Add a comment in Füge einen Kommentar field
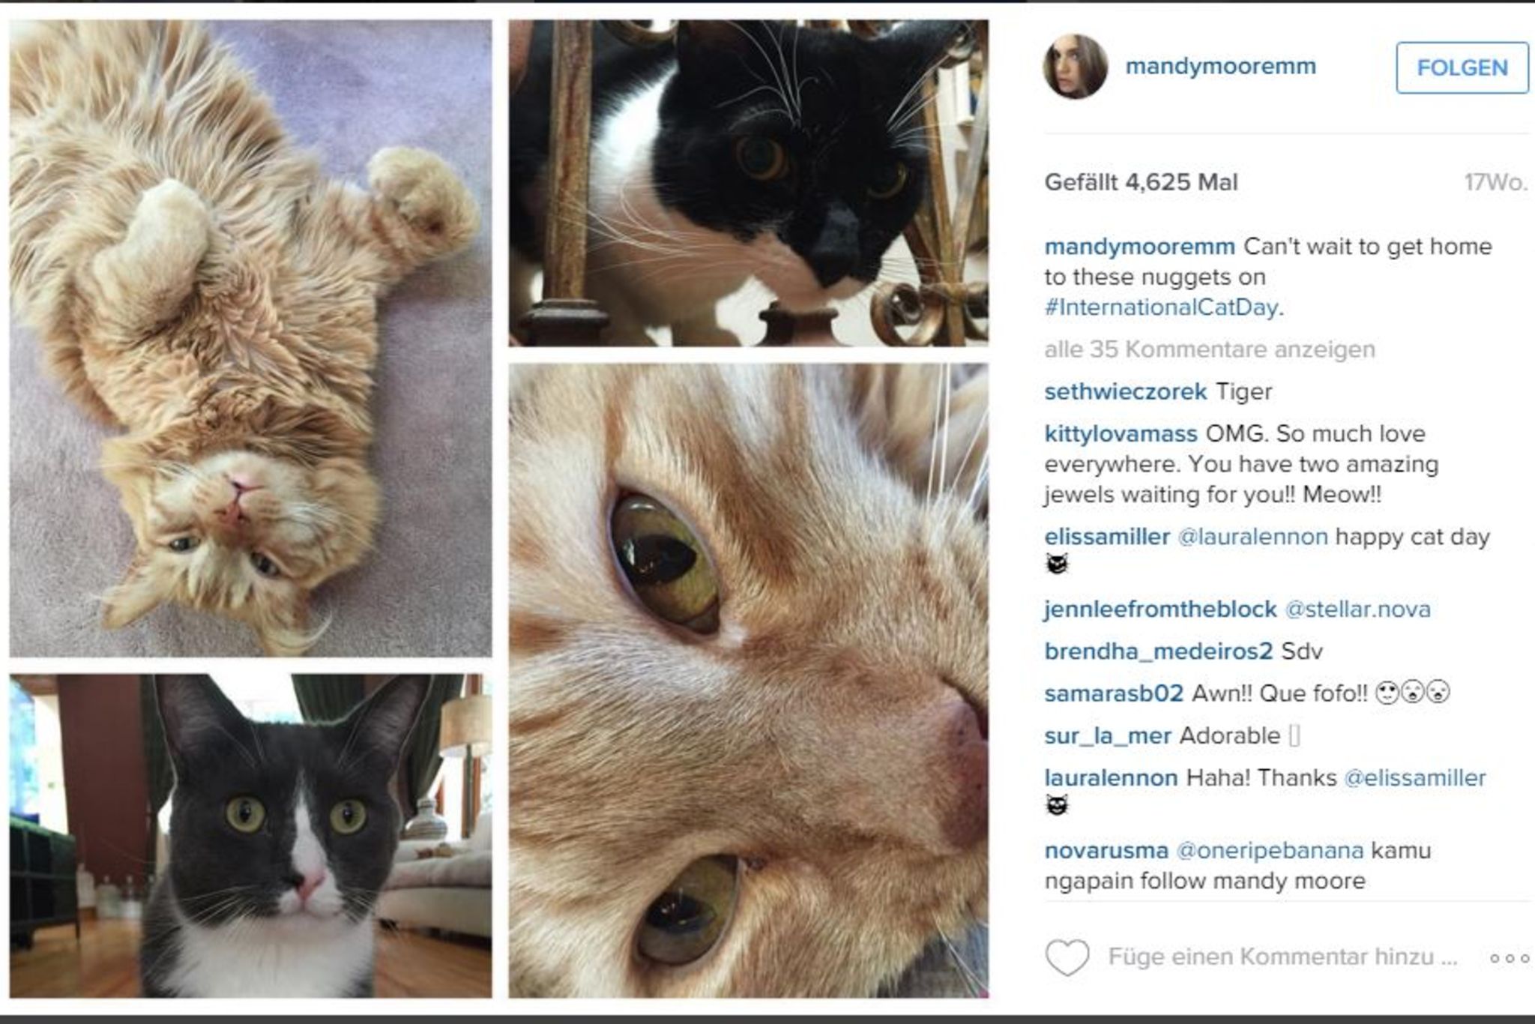 pos(1282,957)
